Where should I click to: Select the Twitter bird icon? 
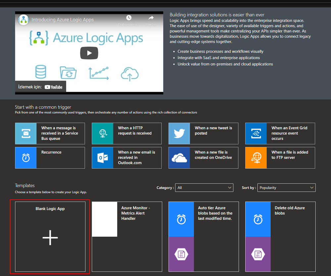179,133
